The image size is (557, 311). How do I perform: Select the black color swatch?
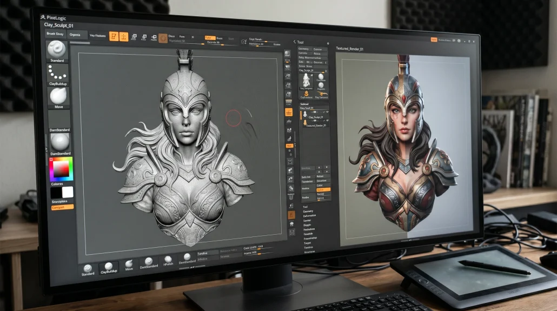(x=56, y=193)
